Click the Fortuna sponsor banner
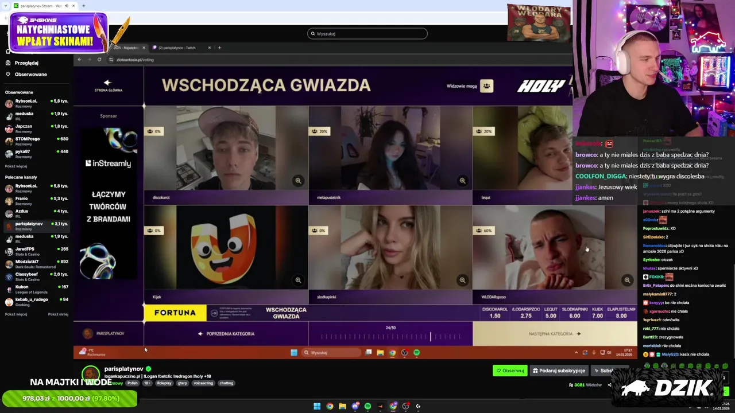Viewport: 735px width, 413px height. (x=175, y=313)
